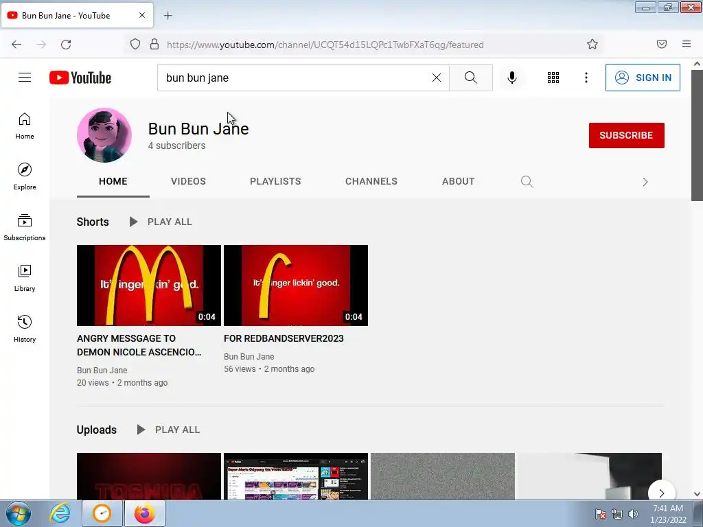703x527 pixels.
Task: Click the 4 subscribers text
Action: pyautogui.click(x=176, y=145)
